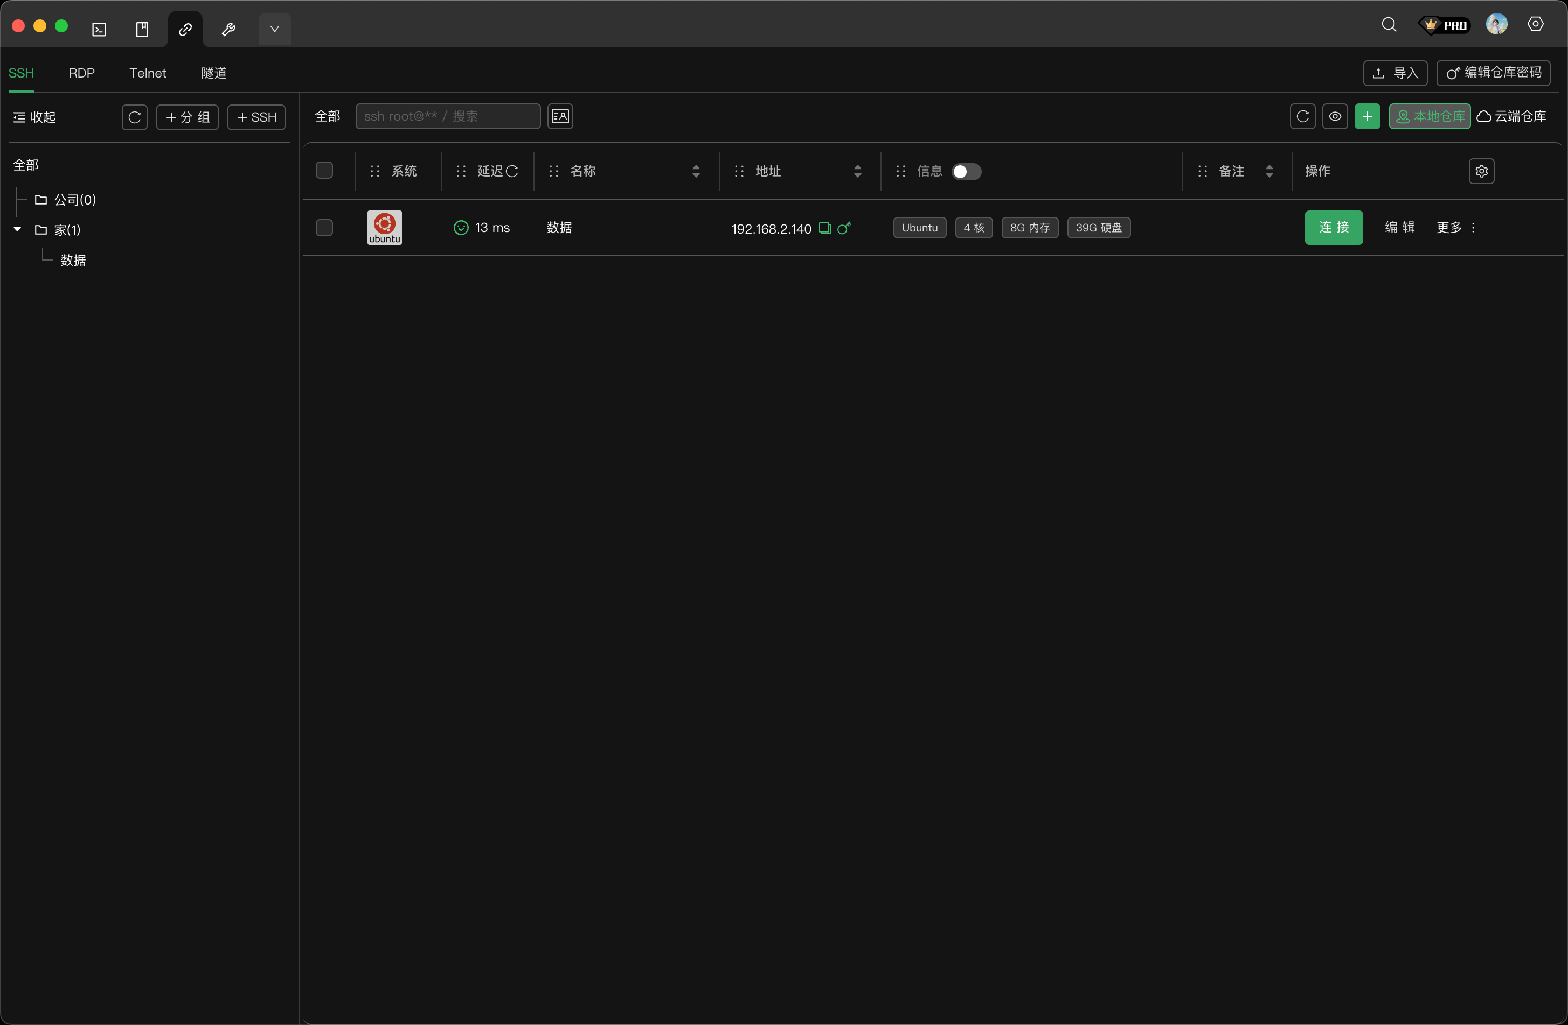Open the title bar chevron dropdown
The width and height of the screenshot is (1568, 1025).
(x=275, y=30)
